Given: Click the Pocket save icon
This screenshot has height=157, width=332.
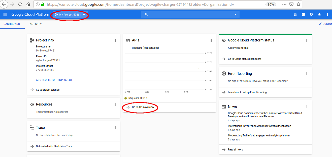Looking at the screenshot, I should (291, 4).
